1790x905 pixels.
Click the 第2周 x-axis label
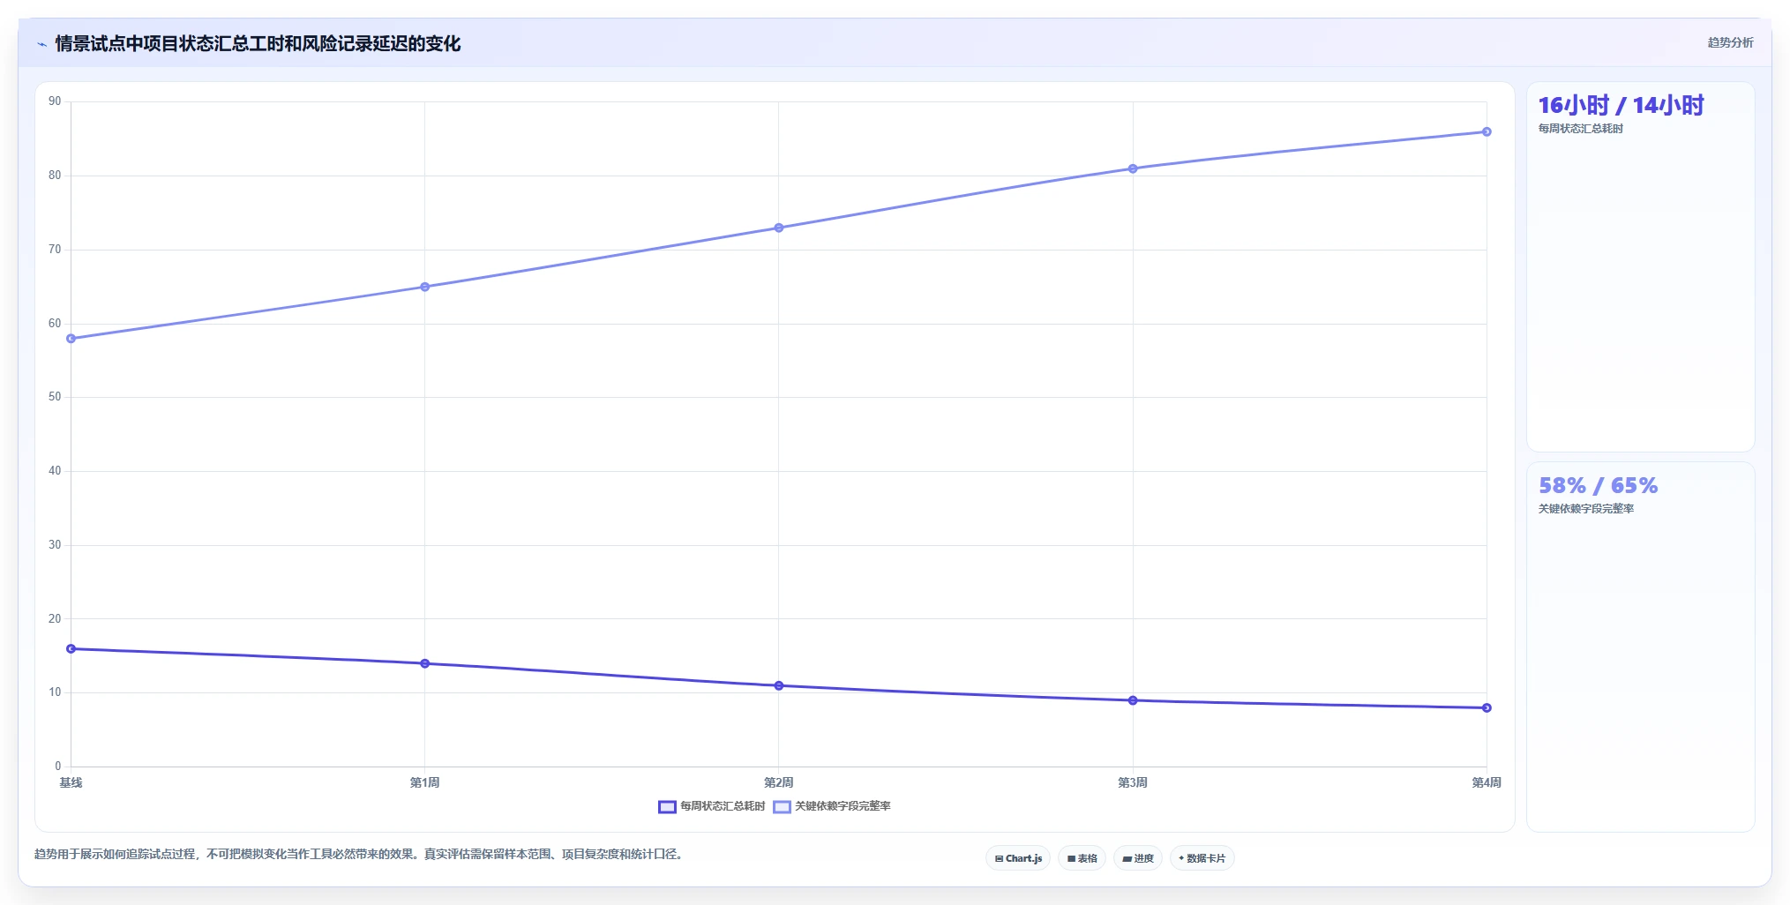[779, 783]
